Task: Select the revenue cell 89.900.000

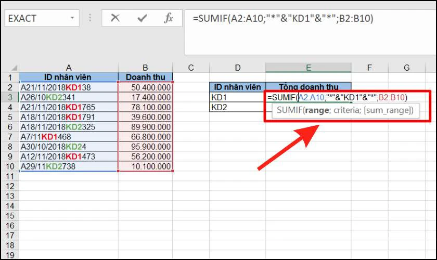Action: coord(146,127)
